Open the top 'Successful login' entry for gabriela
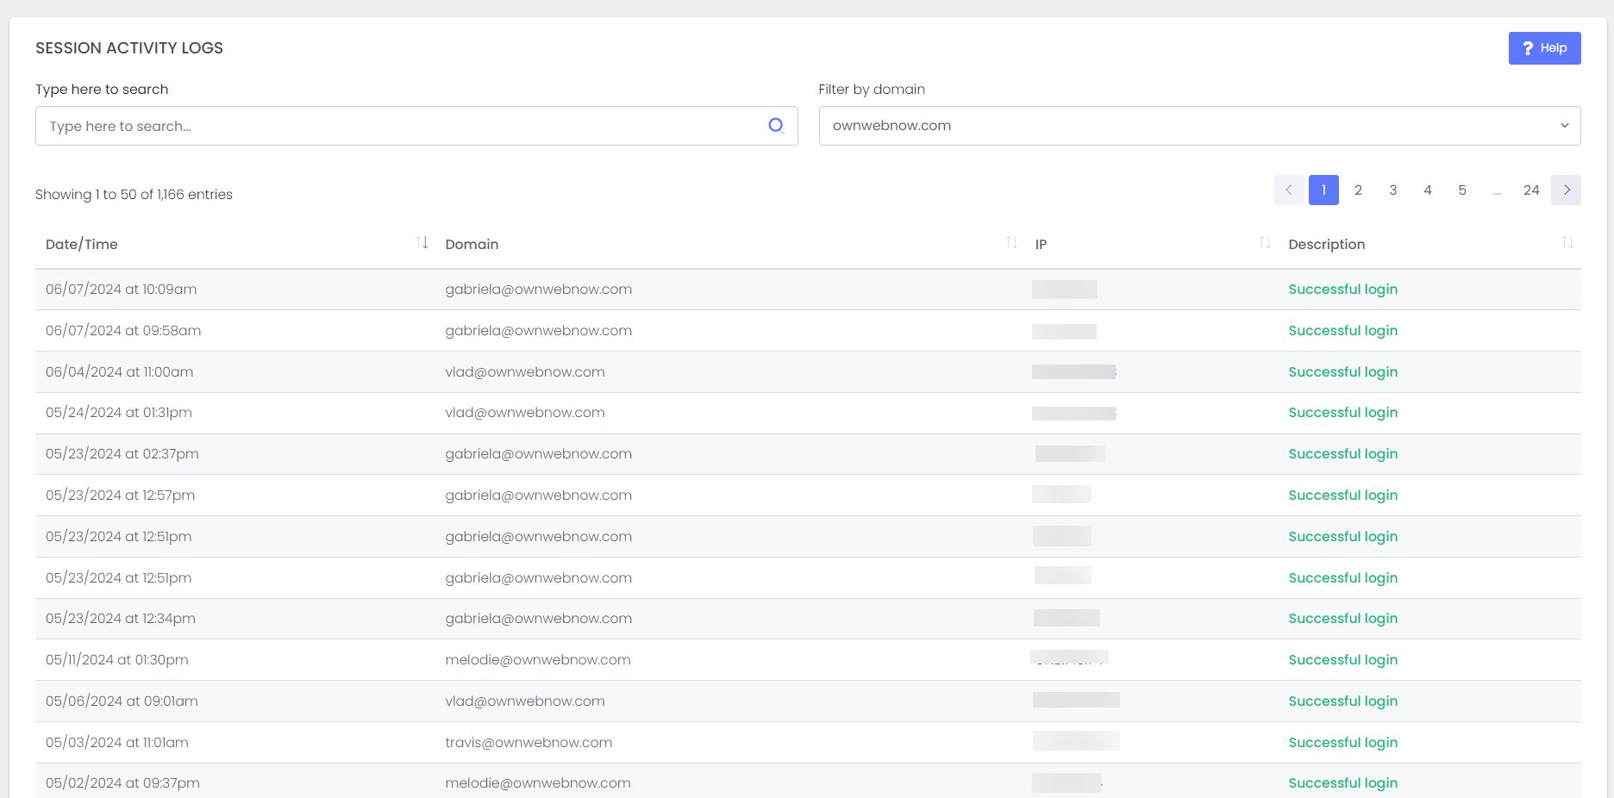1614x798 pixels. tap(1342, 289)
